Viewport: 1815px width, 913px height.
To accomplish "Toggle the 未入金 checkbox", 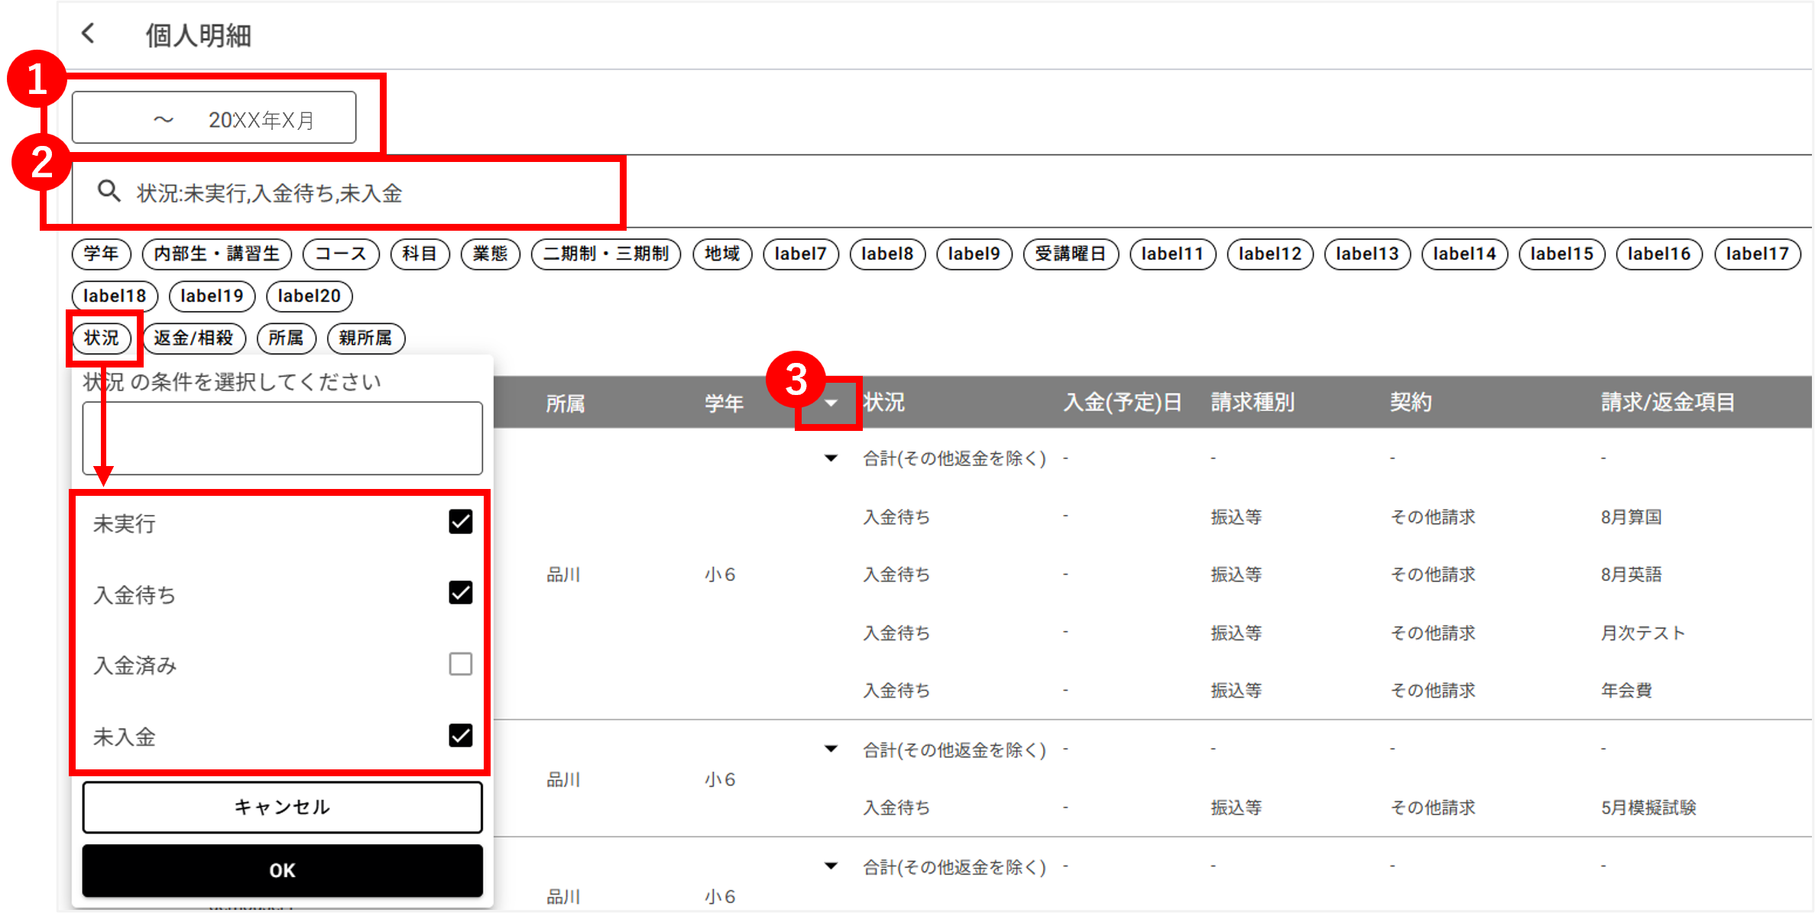I will coord(460,736).
